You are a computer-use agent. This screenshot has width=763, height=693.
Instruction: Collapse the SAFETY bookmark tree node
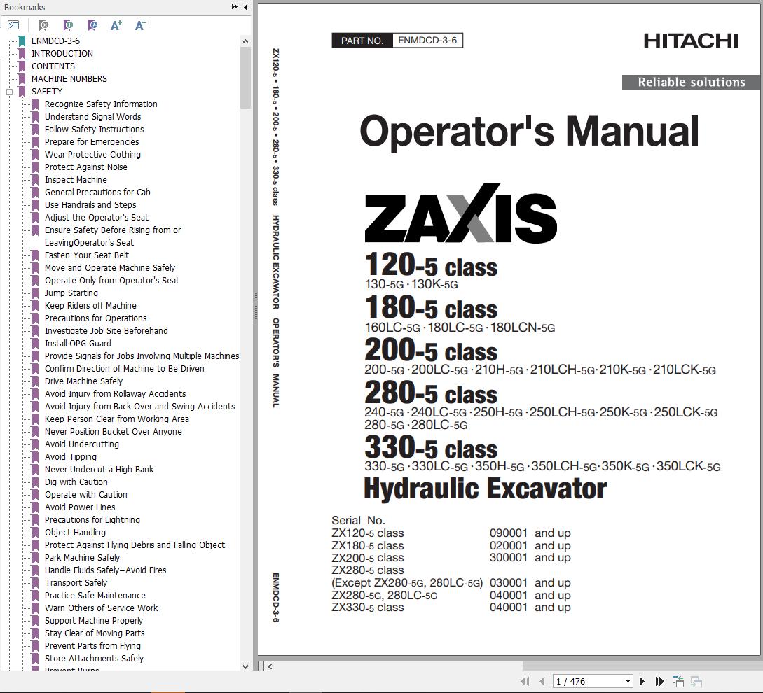tap(9, 92)
